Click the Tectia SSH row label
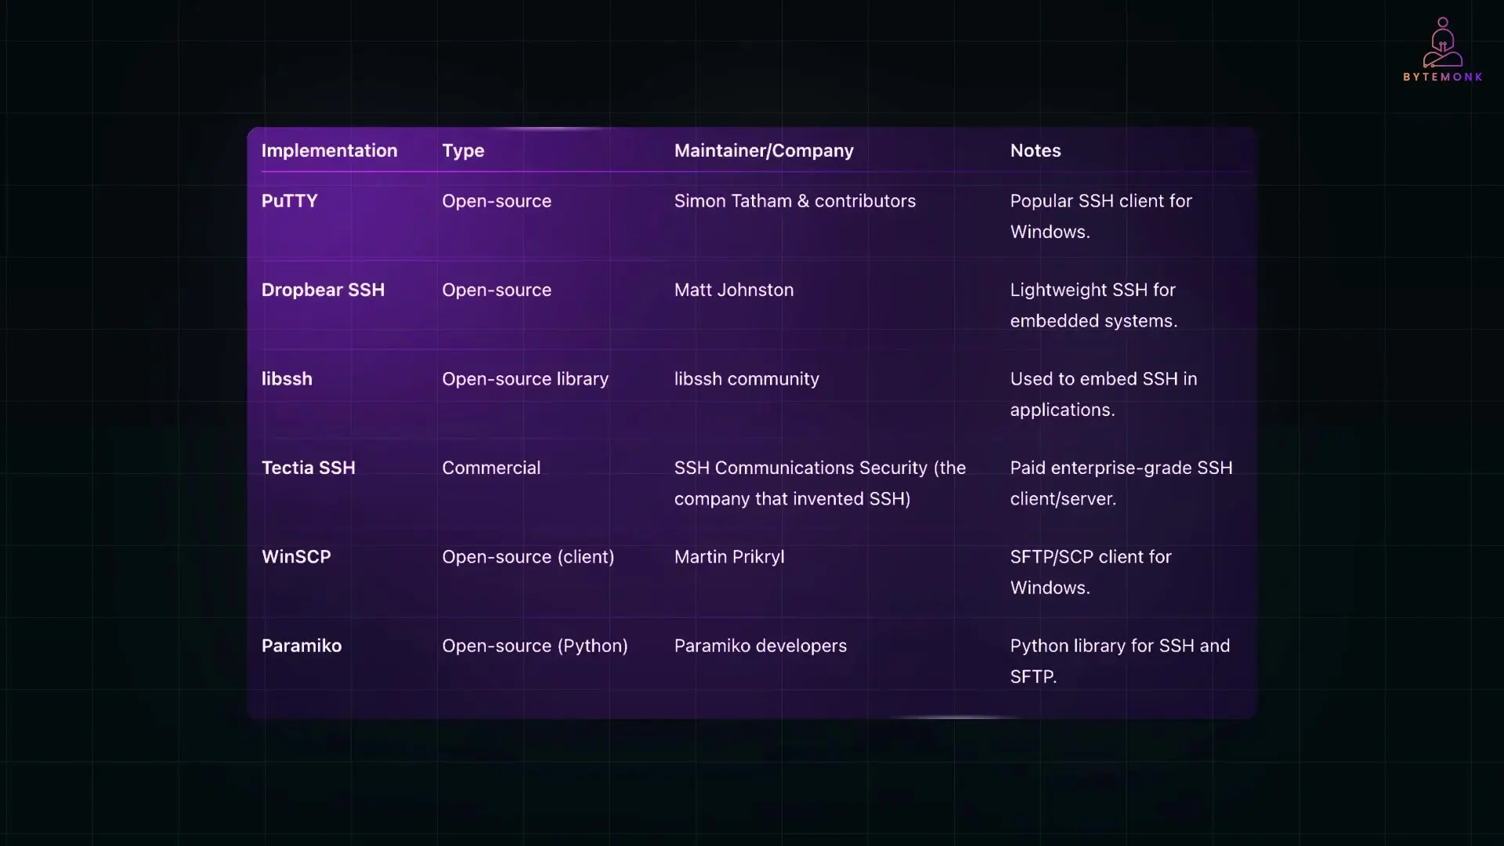Screen dimensions: 1504x846 coord(308,468)
